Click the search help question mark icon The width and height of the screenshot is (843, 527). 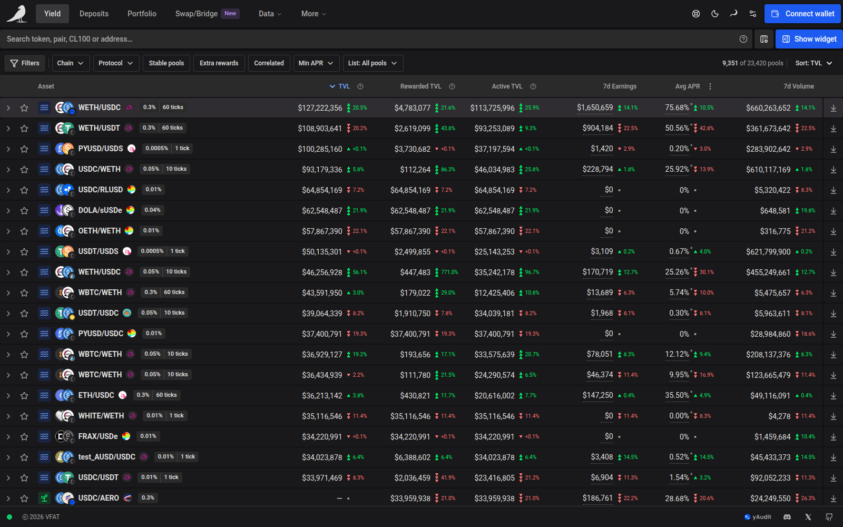tap(743, 39)
